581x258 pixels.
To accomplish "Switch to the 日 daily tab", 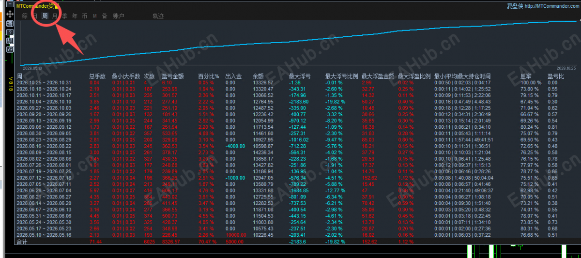I will (x=35, y=16).
